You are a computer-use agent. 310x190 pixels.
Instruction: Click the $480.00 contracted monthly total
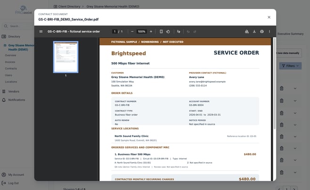[x=247, y=179]
